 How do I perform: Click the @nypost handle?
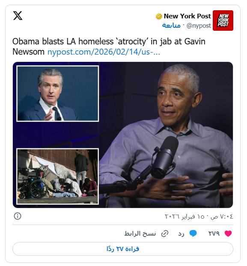tap(199, 26)
